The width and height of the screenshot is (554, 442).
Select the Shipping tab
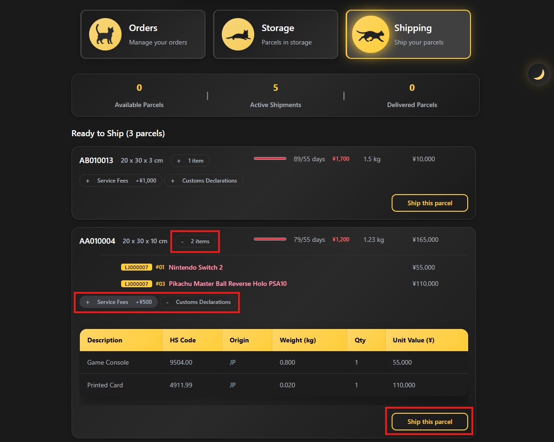pyautogui.click(x=408, y=34)
